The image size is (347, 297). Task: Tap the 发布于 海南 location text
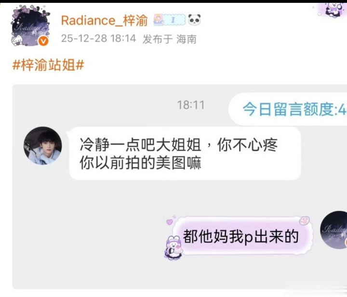click(170, 39)
